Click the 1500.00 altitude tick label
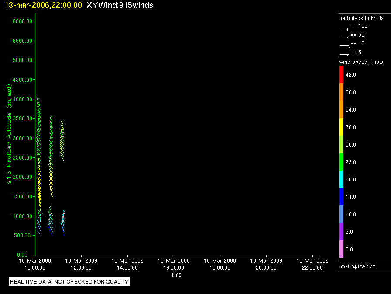This screenshot has height=294, width=391. pos(22,197)
